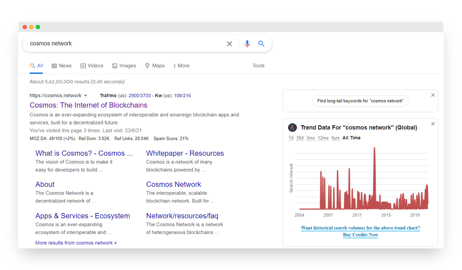
Task: Clear the search box with the X icon
Action: 230,44
